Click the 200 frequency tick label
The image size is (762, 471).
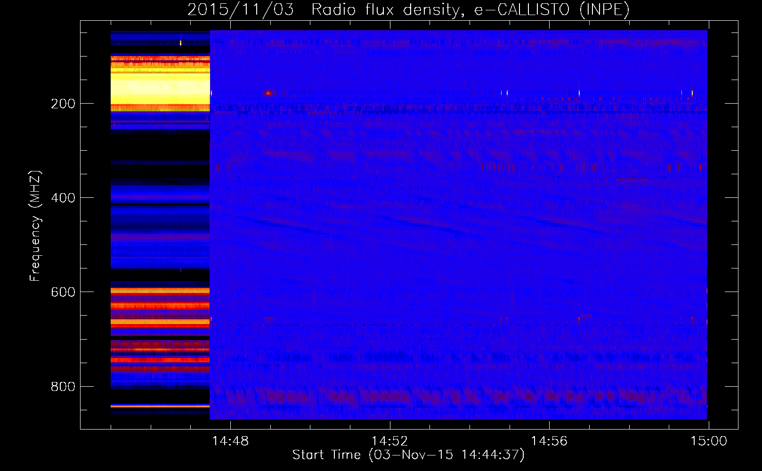[x=63, y=104]
